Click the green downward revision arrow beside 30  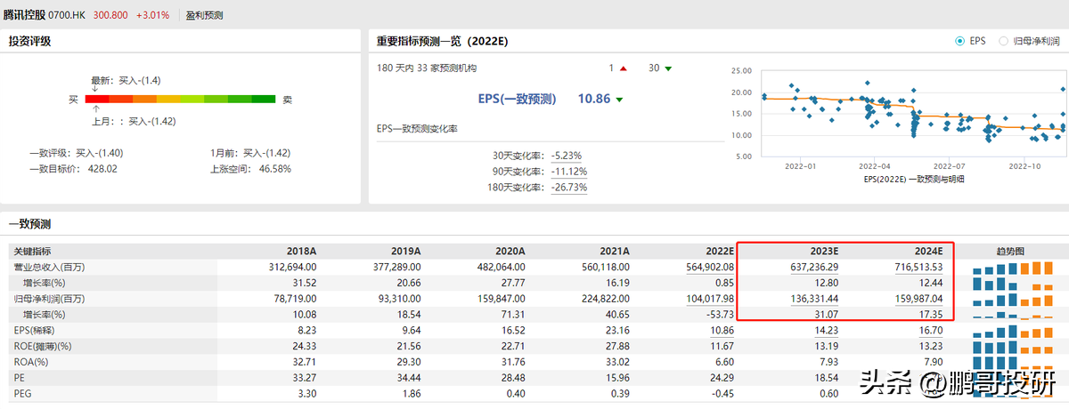pyautogui.click(x=668, y=68)
